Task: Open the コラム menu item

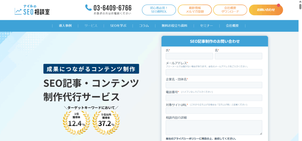Action: 144,26
